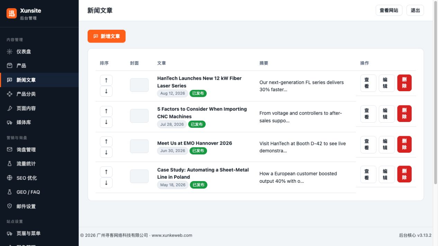This screenshot has height=246, width=438.
Task: Click the 媒体库 truck icon in sidebar
Action: (10, 122)
